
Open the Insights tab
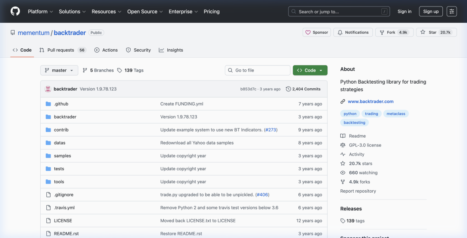pos(171,50)
